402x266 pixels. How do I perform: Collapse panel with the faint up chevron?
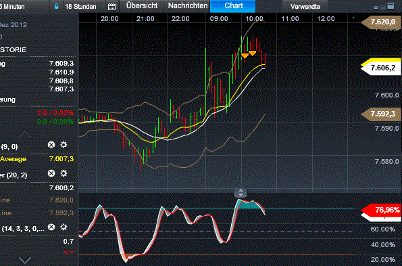[x=25, y=134]
